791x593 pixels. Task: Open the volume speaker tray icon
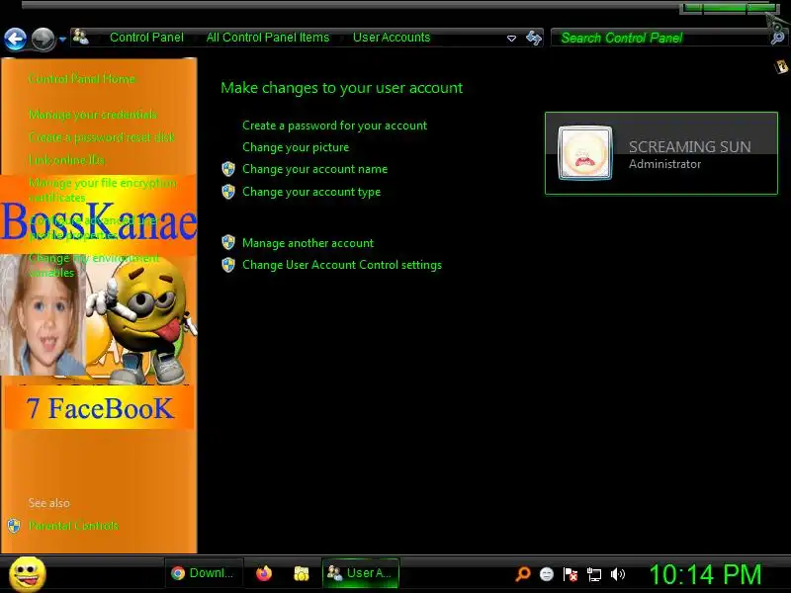tap(617, 574)
